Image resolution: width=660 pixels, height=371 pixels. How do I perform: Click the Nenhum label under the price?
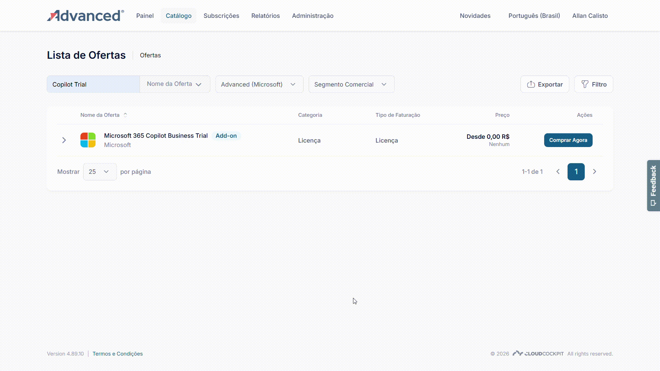[499, 144]
